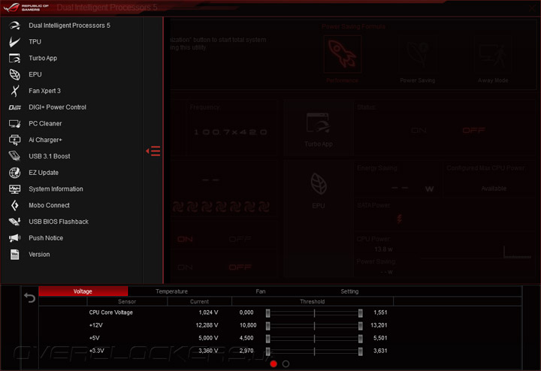Open the Setting tab
Screen dimensions: 541x371
pos(349,291)
